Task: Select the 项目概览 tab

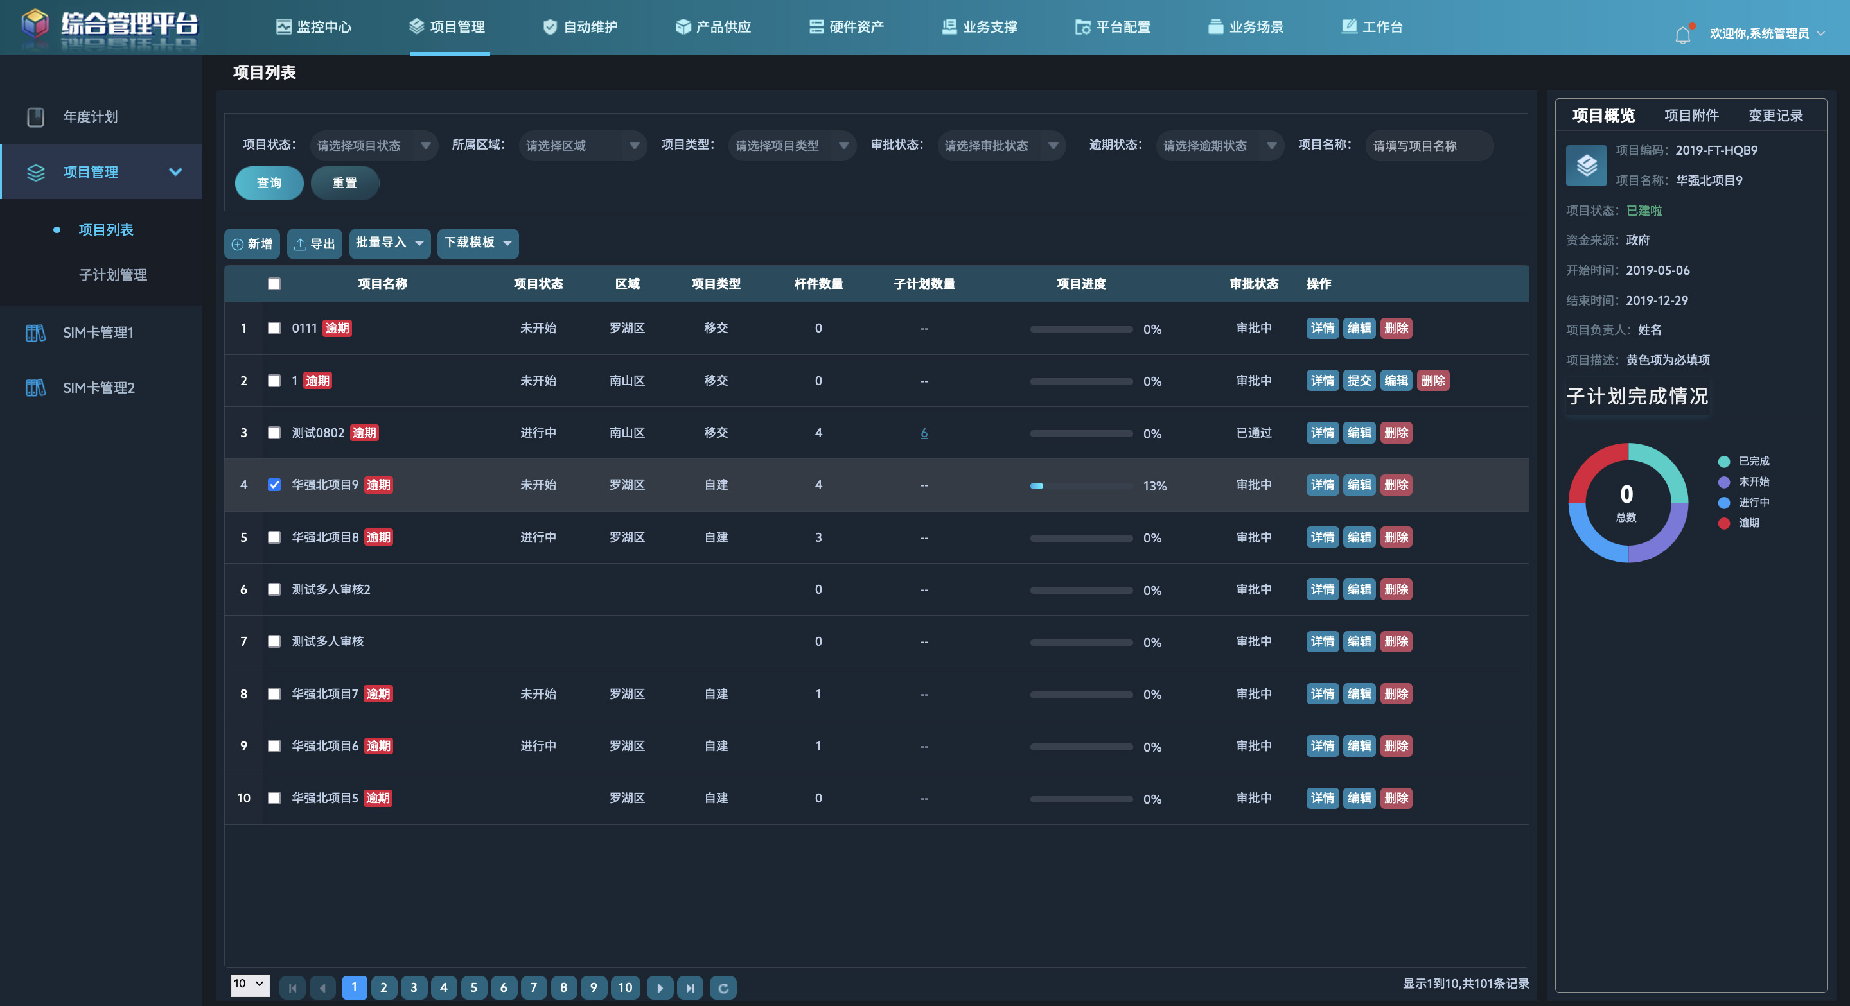Action: tap(1603, 116)
